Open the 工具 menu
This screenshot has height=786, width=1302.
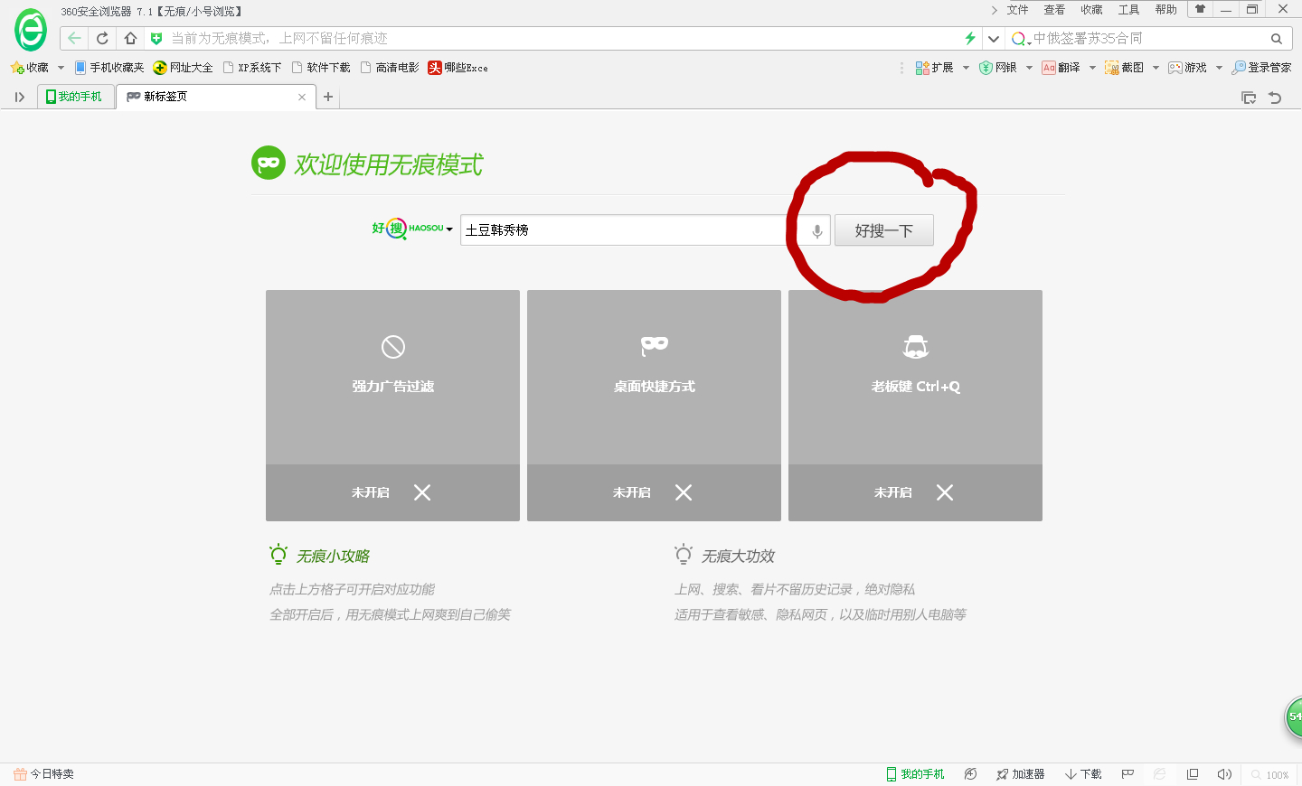pos(1128,10)
